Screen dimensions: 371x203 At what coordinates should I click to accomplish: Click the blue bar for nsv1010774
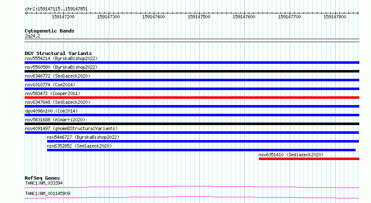(x=192, y=89)
